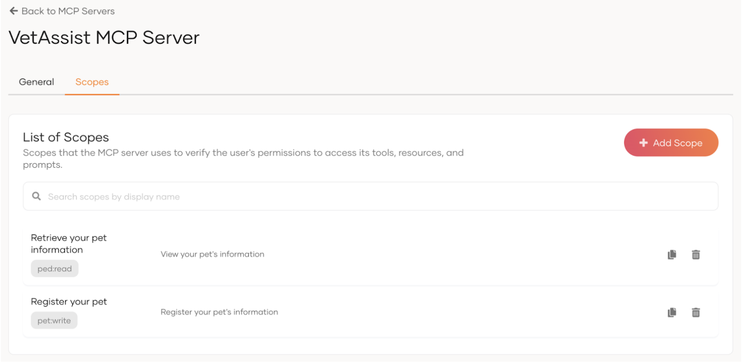The height and width of the screenshot is (363, 744).
Task: Select the Scopes tab
Action: click(x=92, y=81)
